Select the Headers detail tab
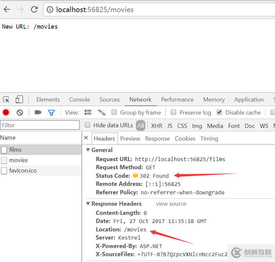275x262 pixels. pyautogui.click(x=104, y=139)
